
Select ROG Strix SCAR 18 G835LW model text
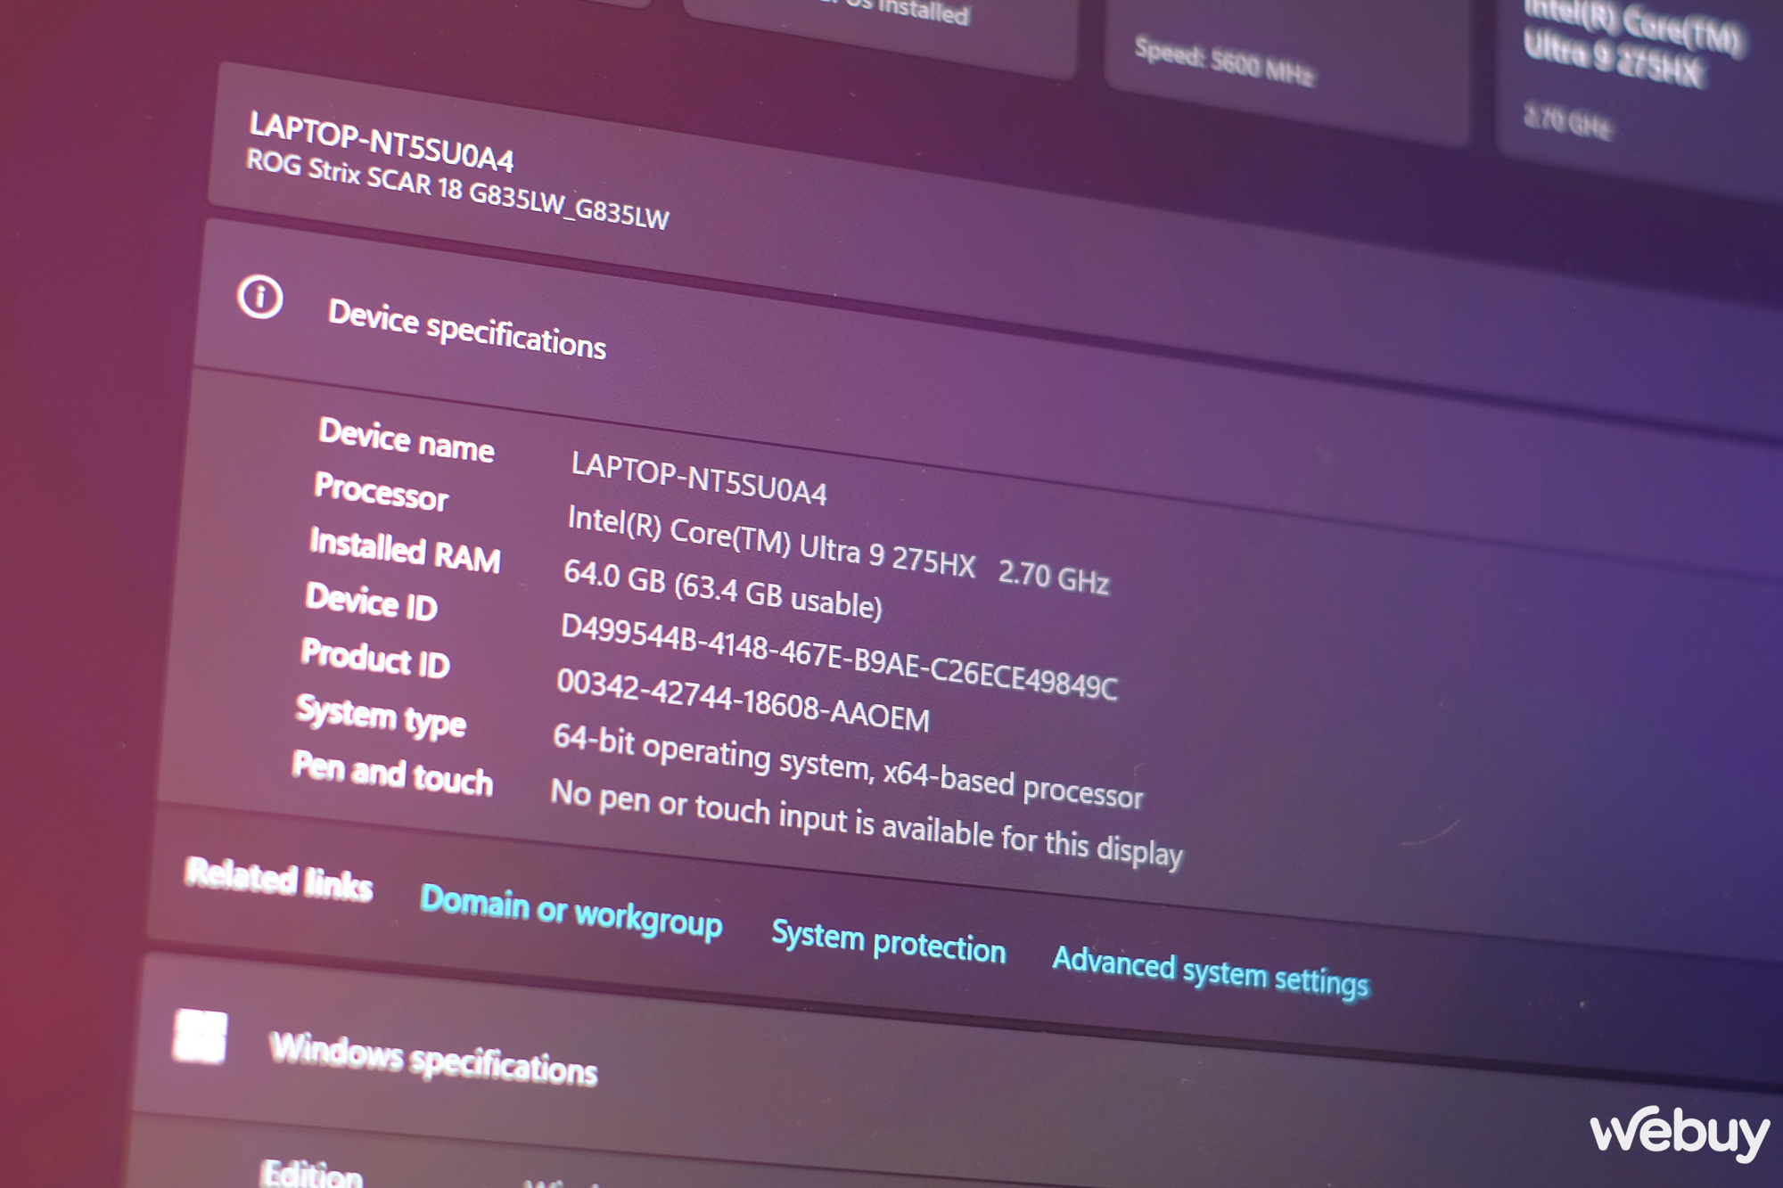click(x=457, y=189)
